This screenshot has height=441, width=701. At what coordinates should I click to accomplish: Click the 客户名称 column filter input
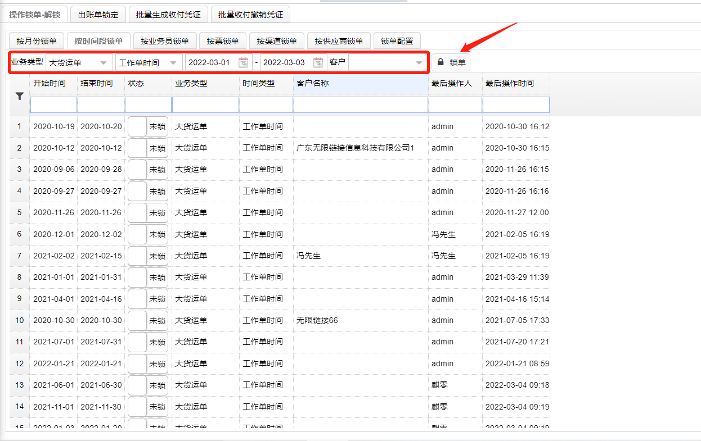pos(361,105)
